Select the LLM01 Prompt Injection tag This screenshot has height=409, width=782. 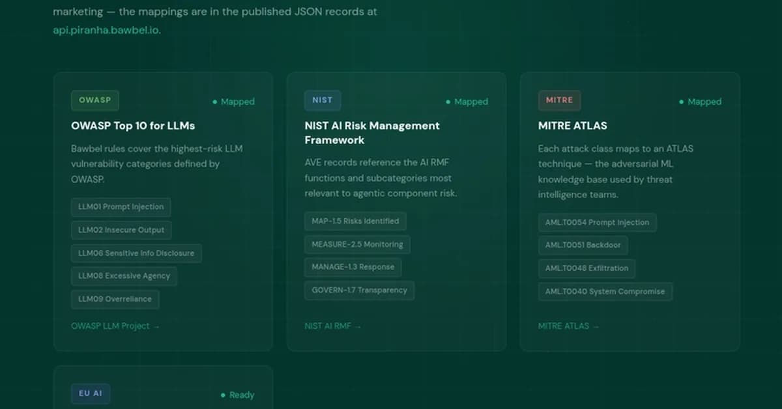click(x=121, y=207)
